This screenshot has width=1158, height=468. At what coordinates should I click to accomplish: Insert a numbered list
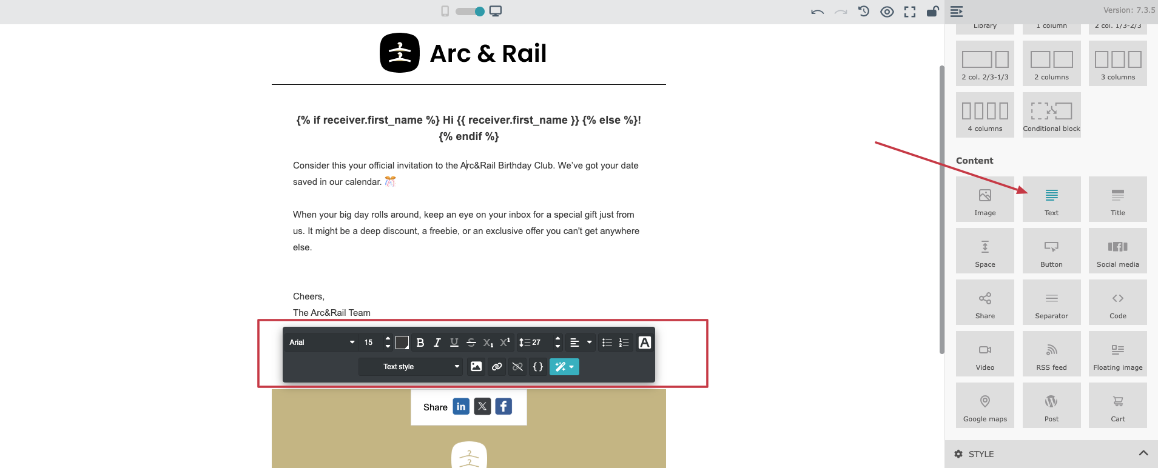click(x=624, y=343)
